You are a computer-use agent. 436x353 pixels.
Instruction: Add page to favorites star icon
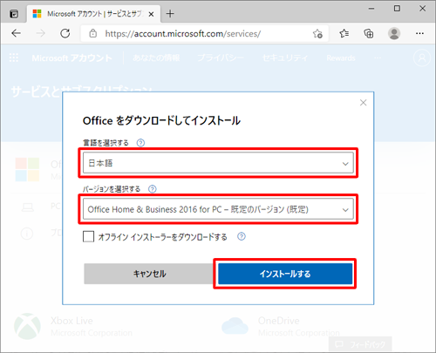click(x=317, y=34)
